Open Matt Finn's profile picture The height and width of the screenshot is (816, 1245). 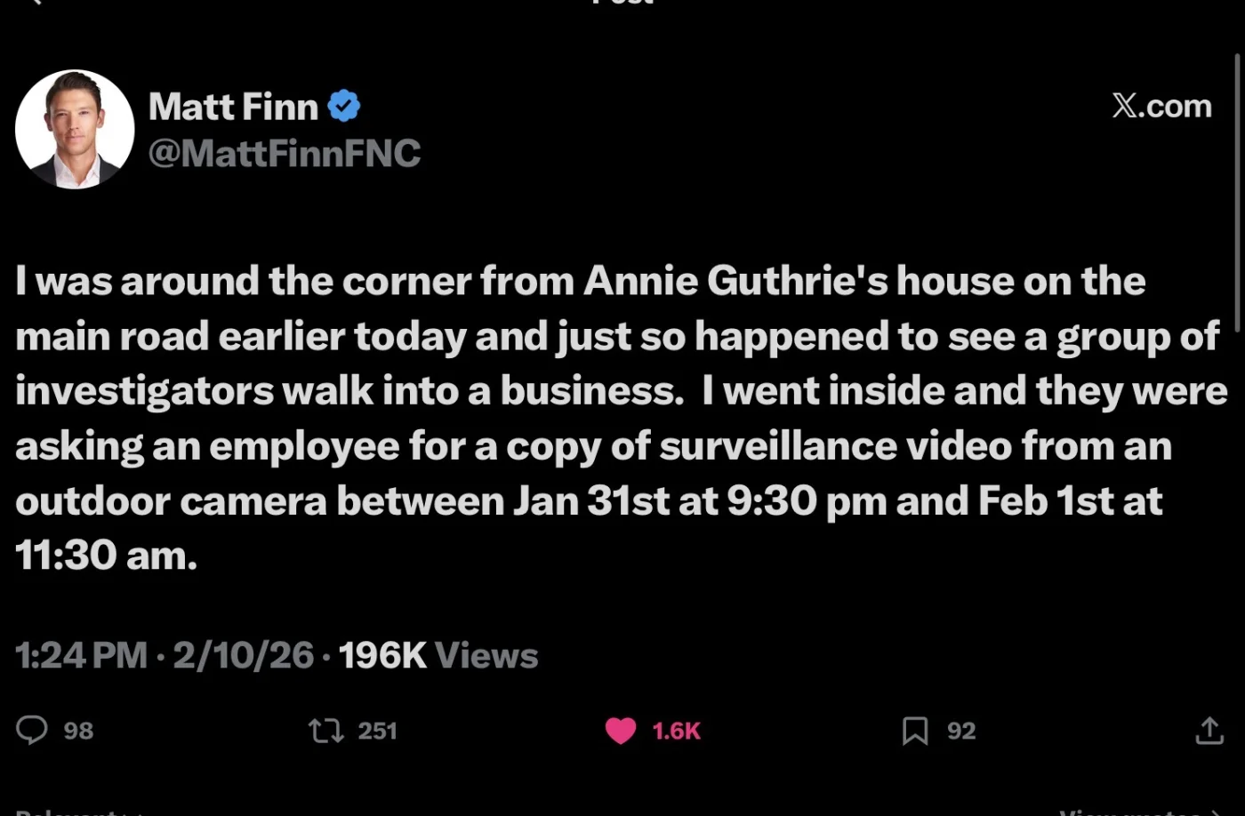75,129
